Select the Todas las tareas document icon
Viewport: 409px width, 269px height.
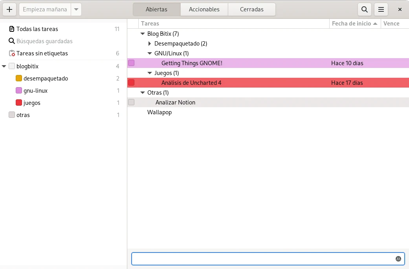pyautogui.click(x=12, y=29)
